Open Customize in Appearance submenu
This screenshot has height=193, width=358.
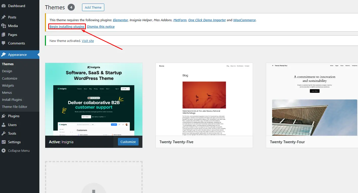click(x=10, y=78)
